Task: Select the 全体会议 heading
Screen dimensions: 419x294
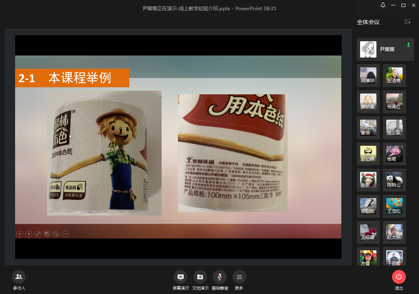Action: click(368, 22)
